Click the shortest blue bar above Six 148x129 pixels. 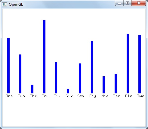68,91
